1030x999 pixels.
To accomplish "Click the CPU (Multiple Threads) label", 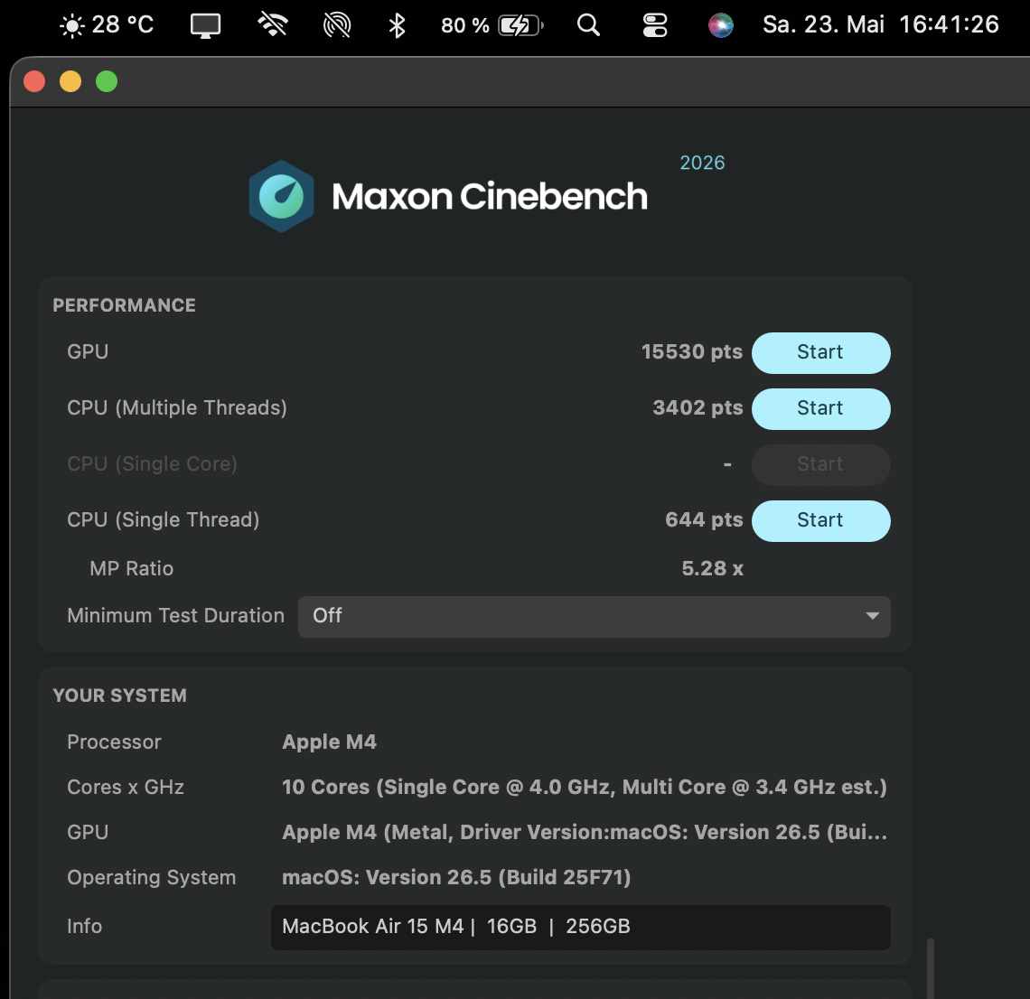I will [177, 408].
